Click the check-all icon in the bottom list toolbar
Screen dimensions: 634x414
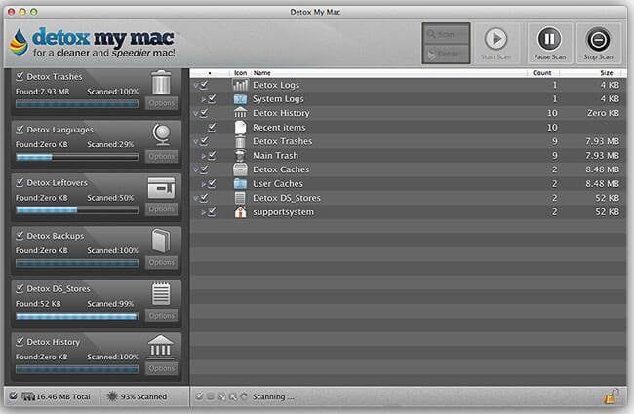pyautogui.click(x=199, y=396)
